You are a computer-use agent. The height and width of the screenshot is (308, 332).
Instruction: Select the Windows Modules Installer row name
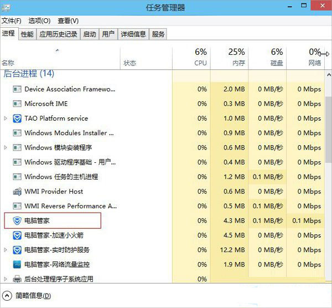(69, 133)
